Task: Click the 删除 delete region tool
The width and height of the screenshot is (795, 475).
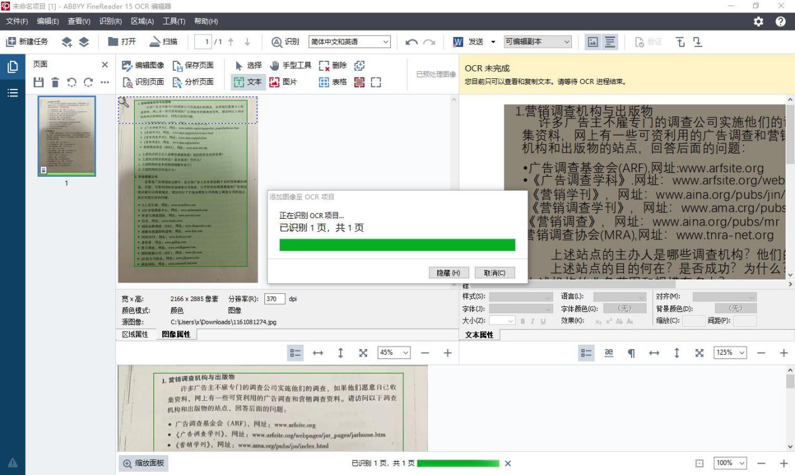Action: [333, 65]
